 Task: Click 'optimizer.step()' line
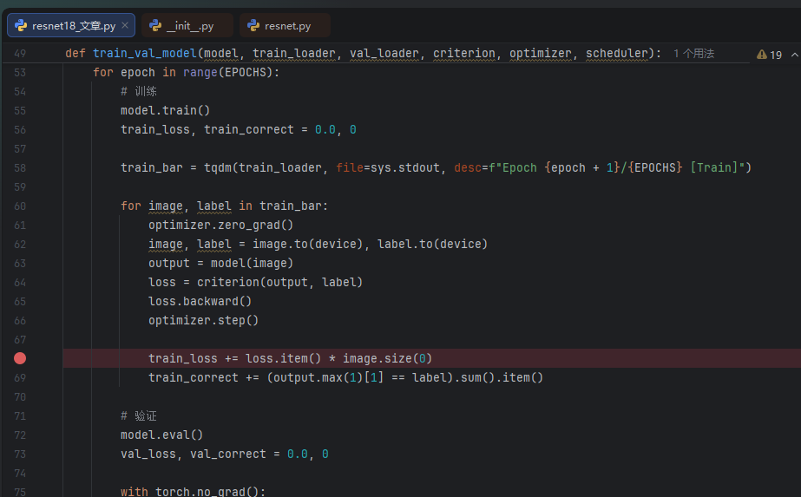tap(203, 320)
